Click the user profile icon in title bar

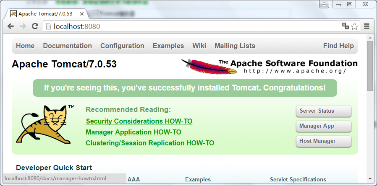pyautogui.click(x=324, y=4)
